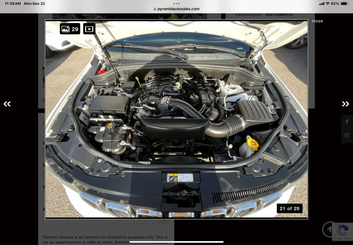Tap the 11:39 AM clock

[x=12, y=3]
